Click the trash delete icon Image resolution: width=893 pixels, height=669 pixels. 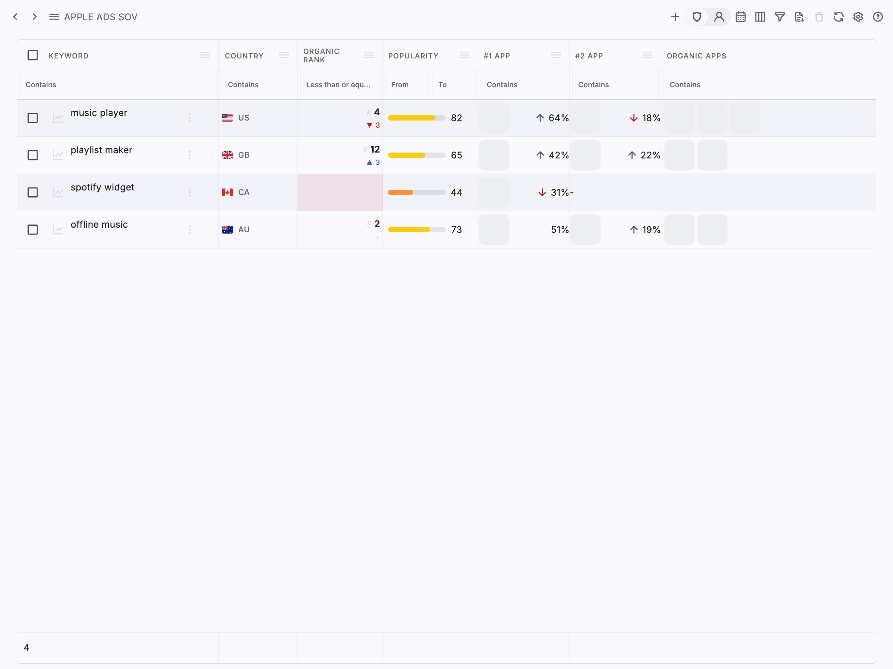[x=819, y=17]
